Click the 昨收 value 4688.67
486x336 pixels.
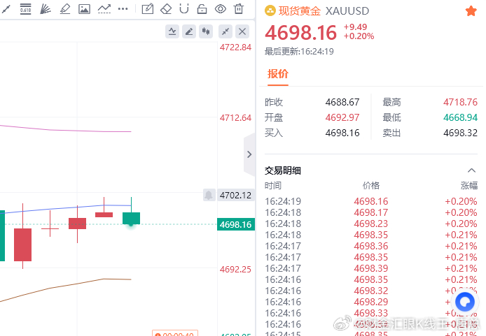pos(342,102)
